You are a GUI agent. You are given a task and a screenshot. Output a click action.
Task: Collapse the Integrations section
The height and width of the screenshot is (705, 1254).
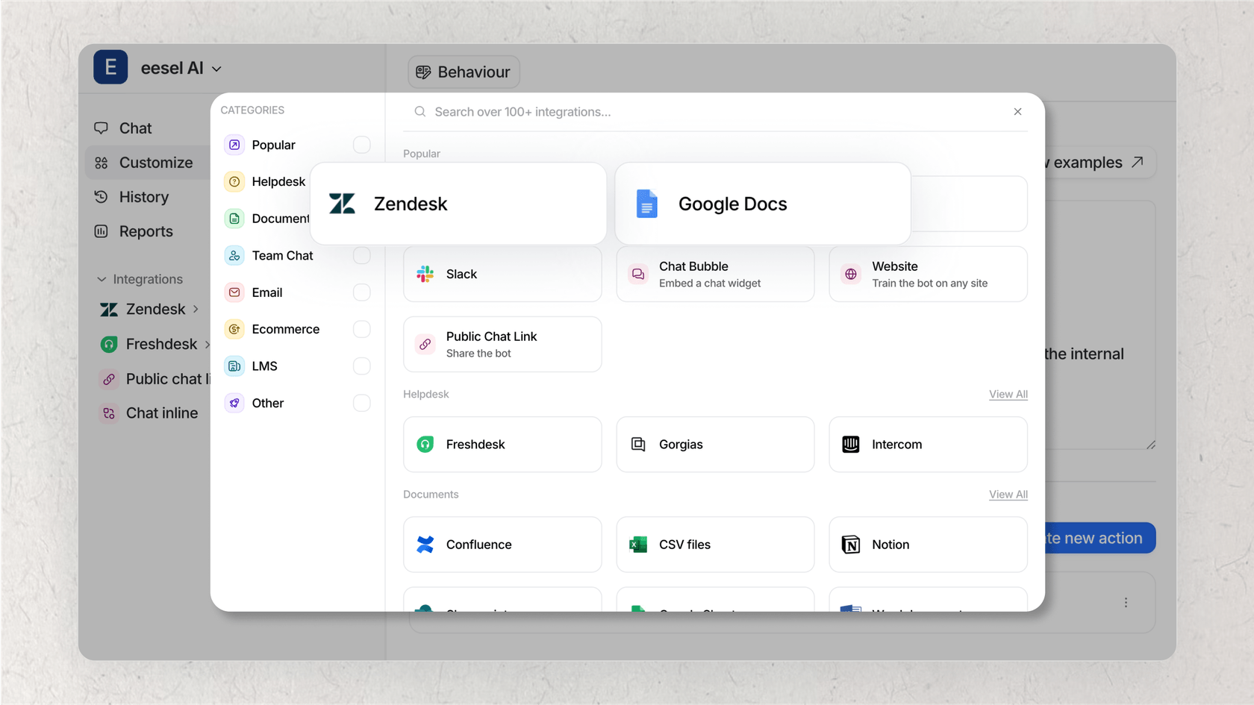click(102, 278)
